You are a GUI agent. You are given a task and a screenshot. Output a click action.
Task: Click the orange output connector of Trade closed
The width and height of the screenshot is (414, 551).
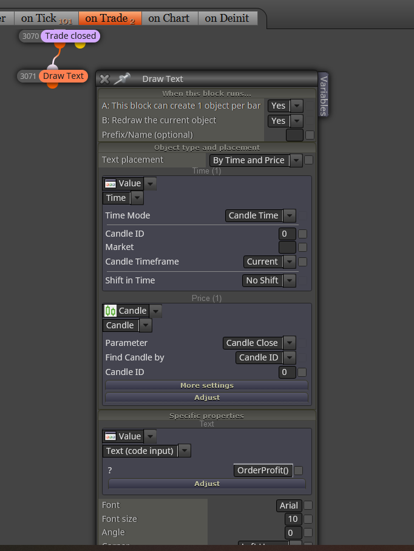click(x=59, y=45)
